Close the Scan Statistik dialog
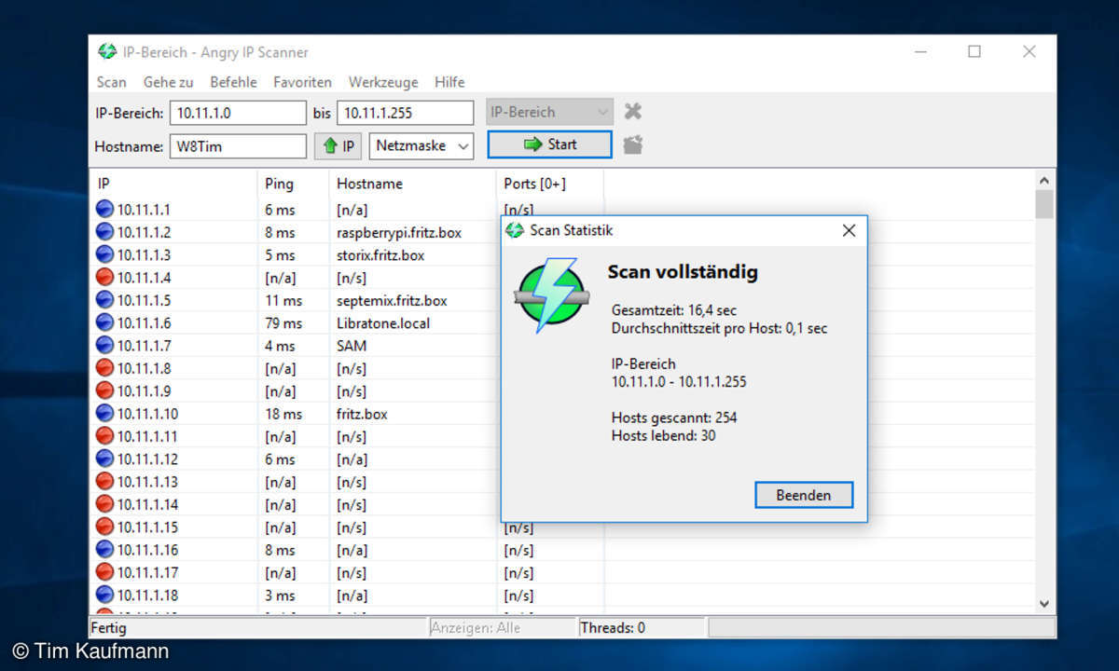Image resolution: width=1119 pixels, height=671 pixels. pyautogui.click(x=849, y=230)
